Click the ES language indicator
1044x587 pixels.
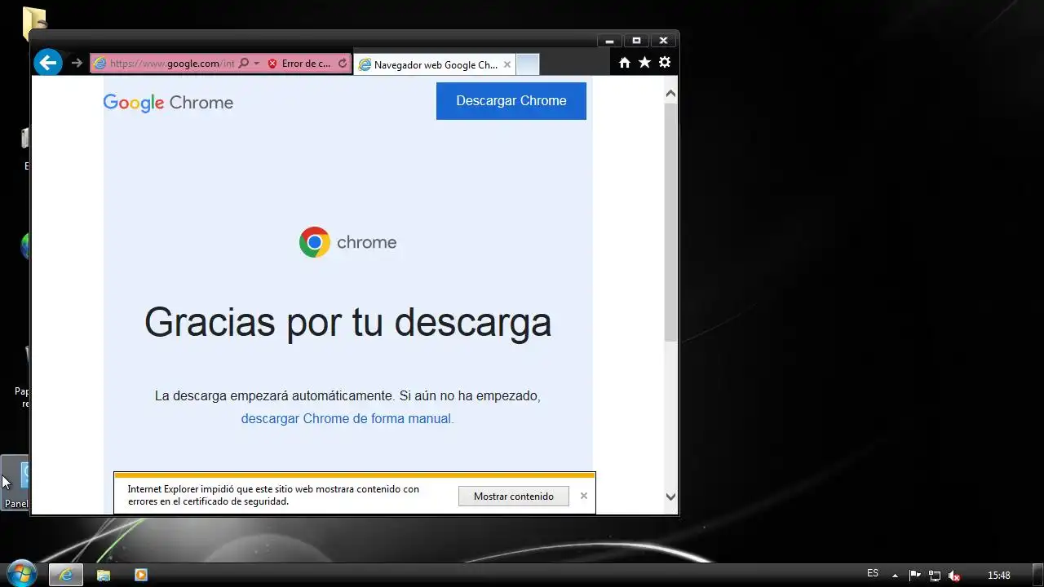coord(873,574)
